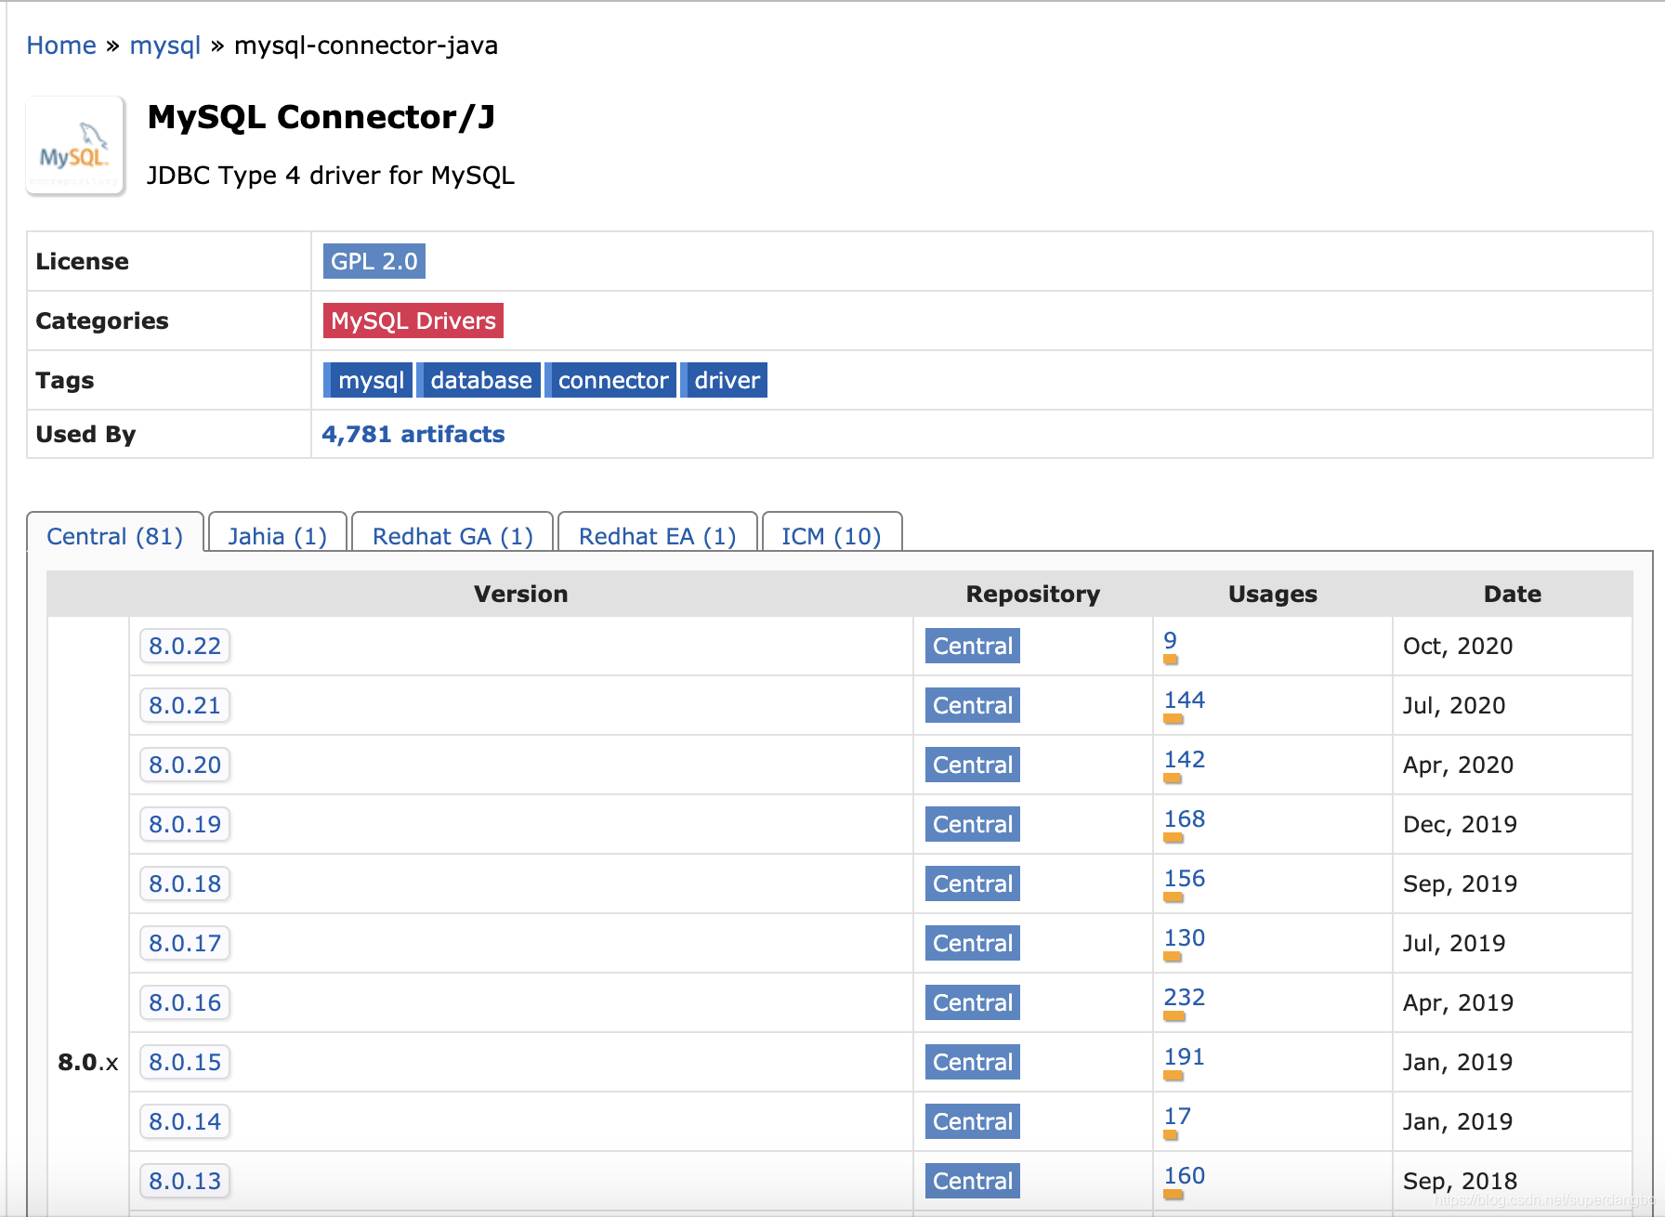Viewport: 1665px width, 1217px height.
Task: Open version 8.0.16
Action: pos(185,1002)
